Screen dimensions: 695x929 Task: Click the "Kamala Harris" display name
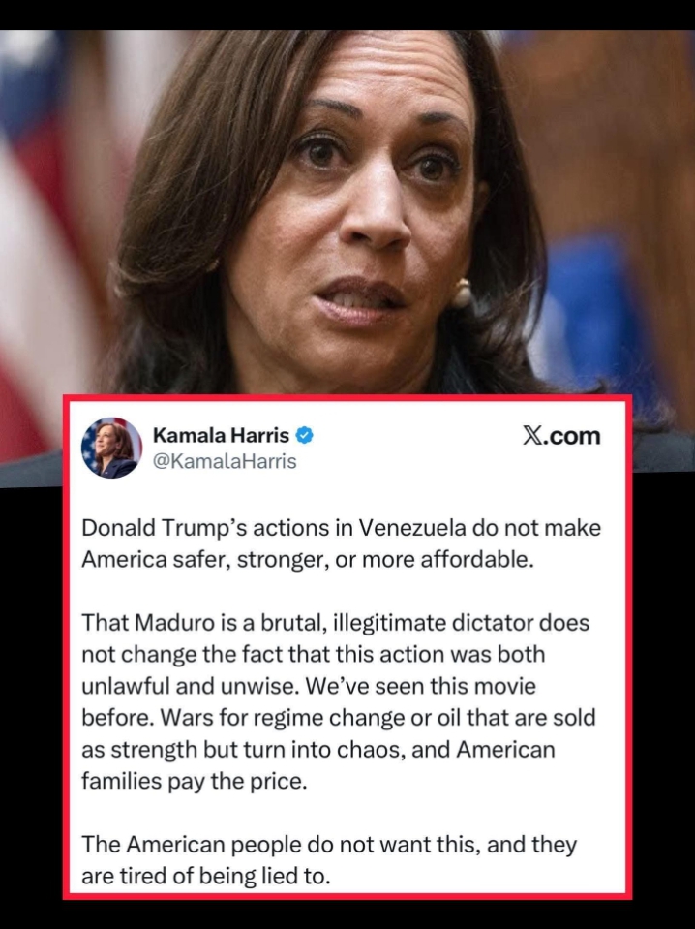pos(221,436)
